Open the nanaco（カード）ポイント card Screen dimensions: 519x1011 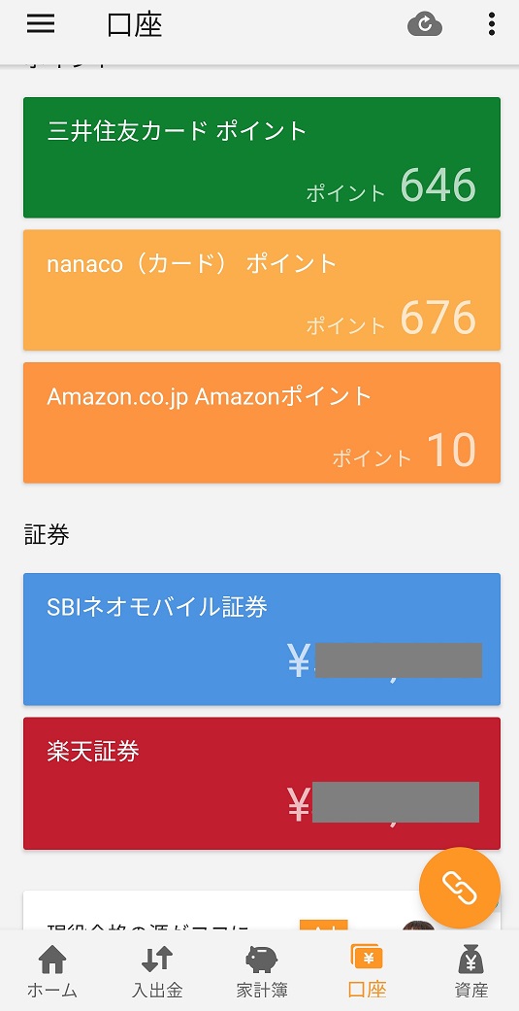(x=261, y=290)
